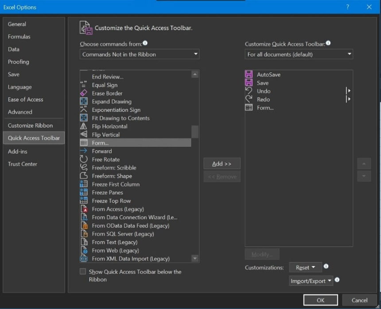
Task: Open the For all documents (default) dropdown
Action: coord(299,54)
